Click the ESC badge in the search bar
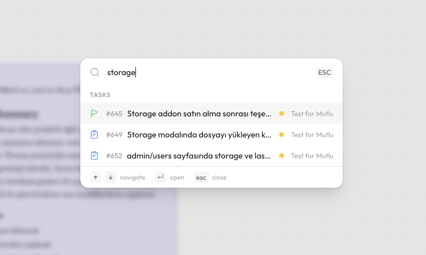 [x=324, y=72]
